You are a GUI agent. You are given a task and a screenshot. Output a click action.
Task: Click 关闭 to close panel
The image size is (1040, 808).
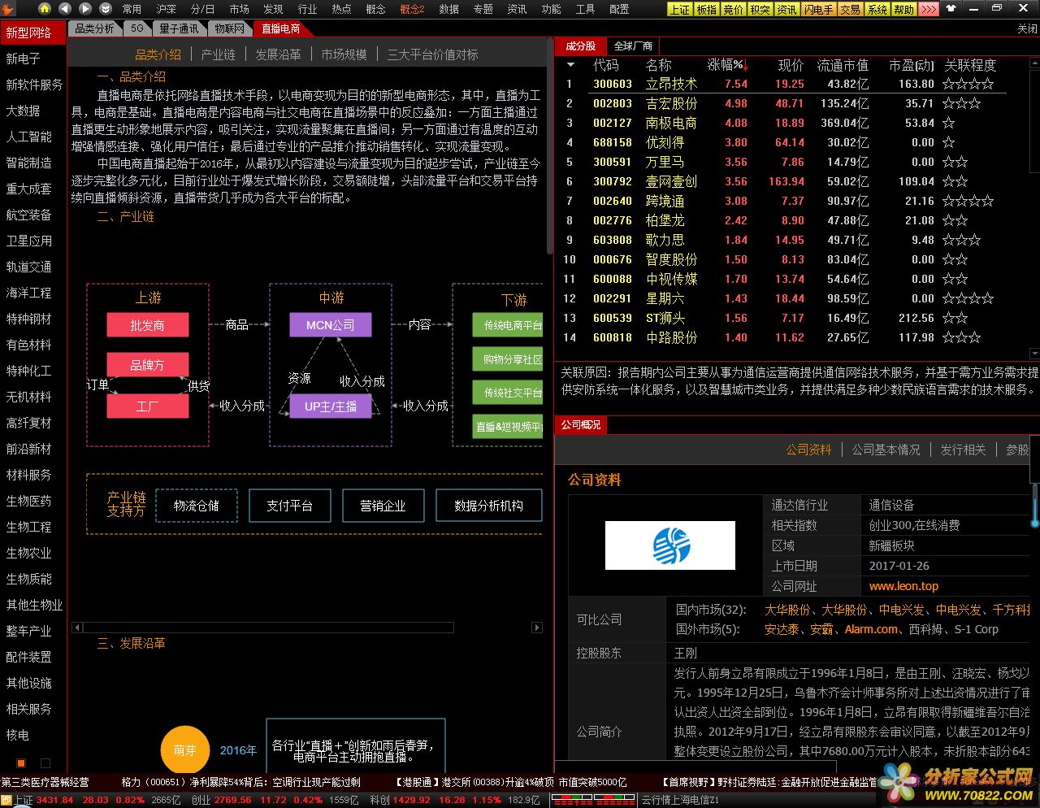(1027, 28)
